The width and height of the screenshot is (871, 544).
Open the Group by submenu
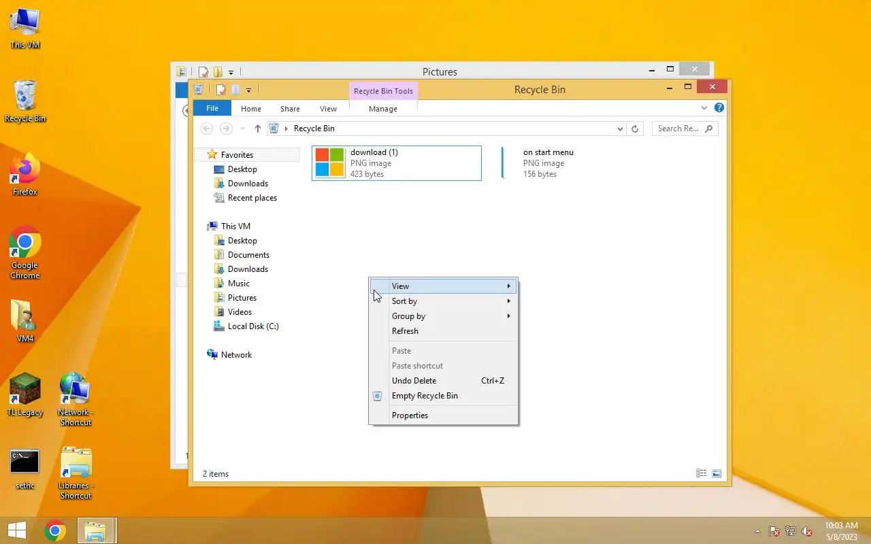point(443,316)
